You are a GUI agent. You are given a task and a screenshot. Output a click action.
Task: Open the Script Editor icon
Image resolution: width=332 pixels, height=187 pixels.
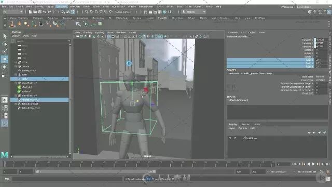tap(328, 179)
